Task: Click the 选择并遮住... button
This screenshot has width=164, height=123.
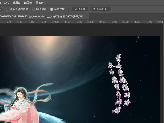Action: 101,9
